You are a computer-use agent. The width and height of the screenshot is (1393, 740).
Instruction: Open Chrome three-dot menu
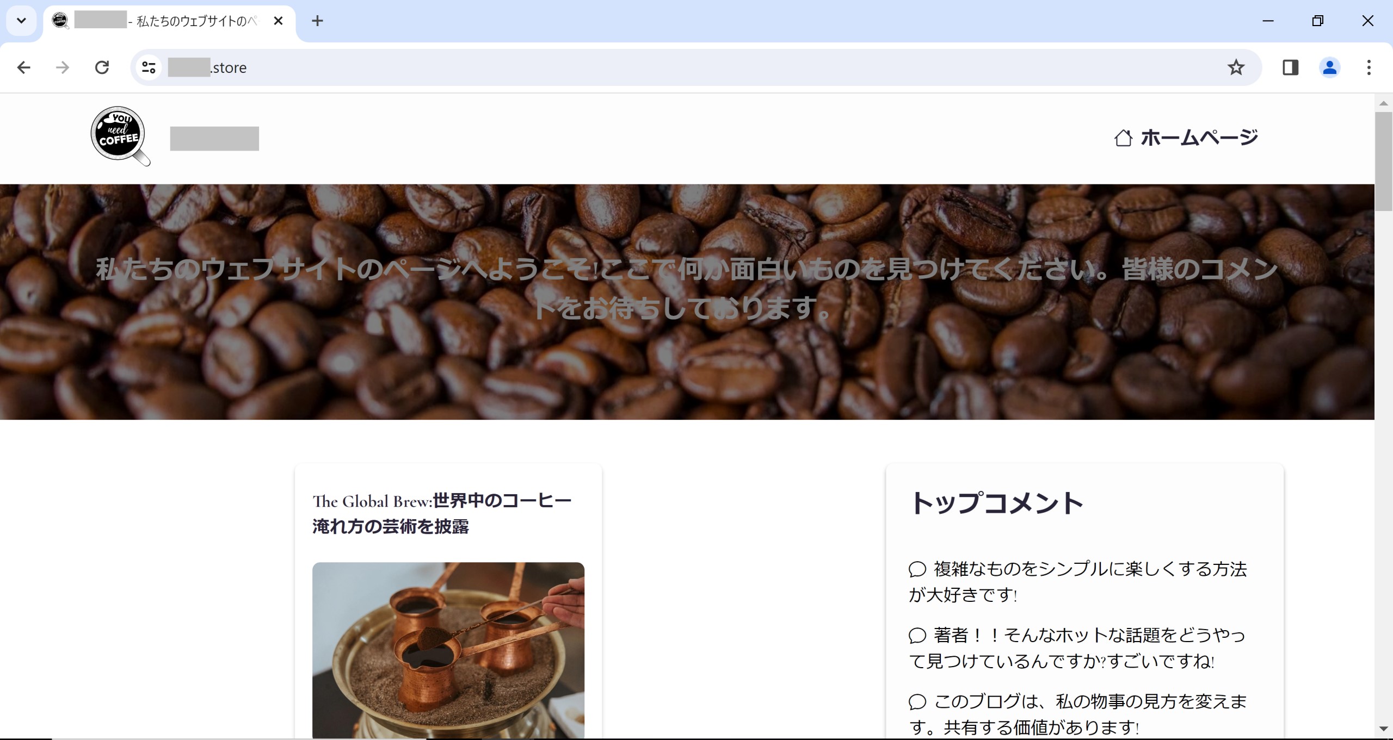1369,67
